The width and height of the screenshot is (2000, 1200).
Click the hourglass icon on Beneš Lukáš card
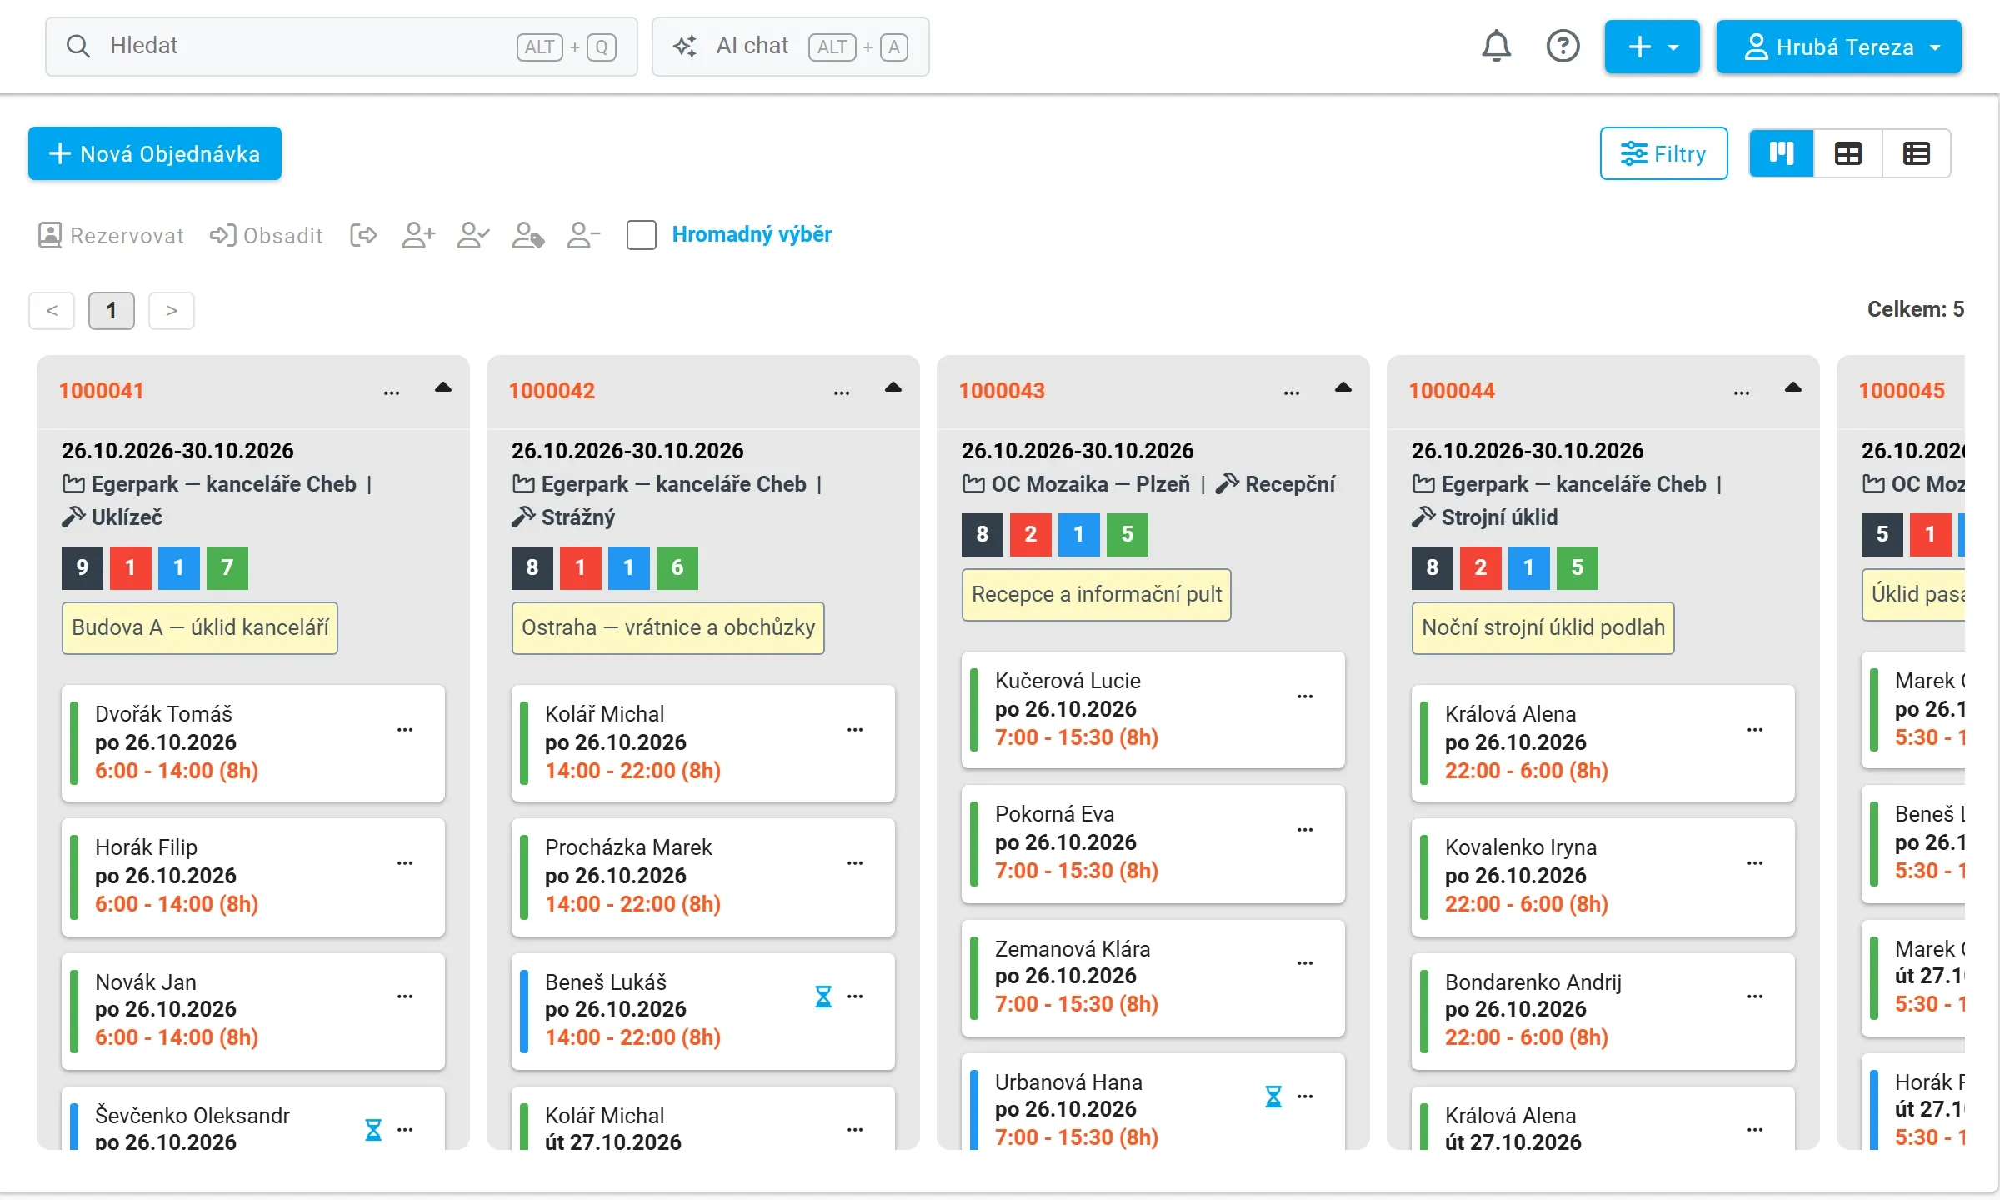823,997
